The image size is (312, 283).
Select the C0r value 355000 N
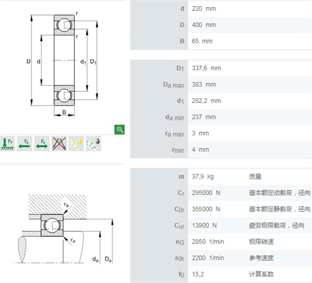tap(206, 209)
